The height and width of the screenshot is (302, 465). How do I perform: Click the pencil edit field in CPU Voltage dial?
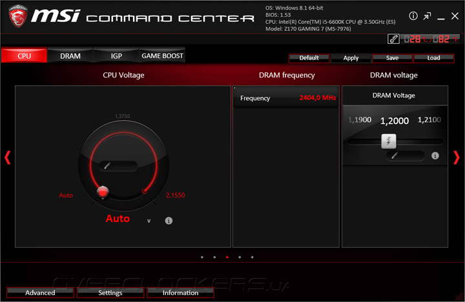coord(118,166)
